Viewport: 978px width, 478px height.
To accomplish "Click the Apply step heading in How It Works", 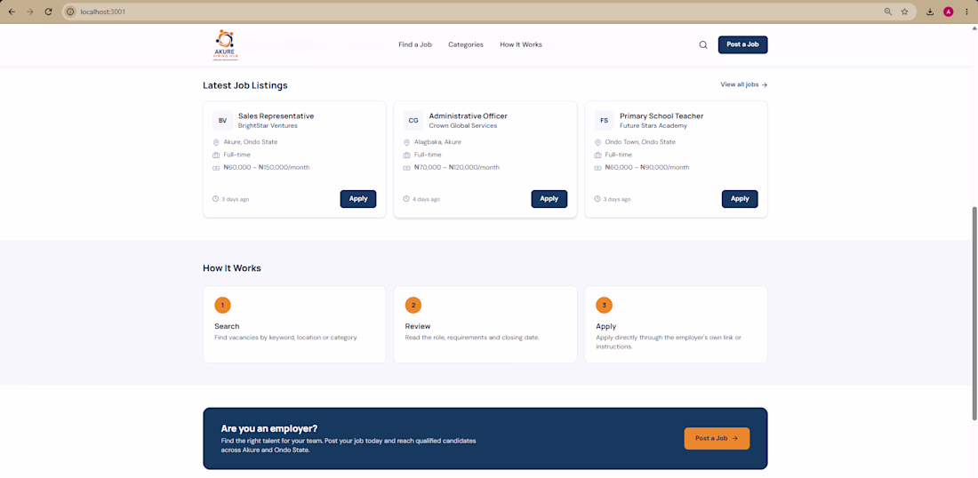I will click(606, 326).
